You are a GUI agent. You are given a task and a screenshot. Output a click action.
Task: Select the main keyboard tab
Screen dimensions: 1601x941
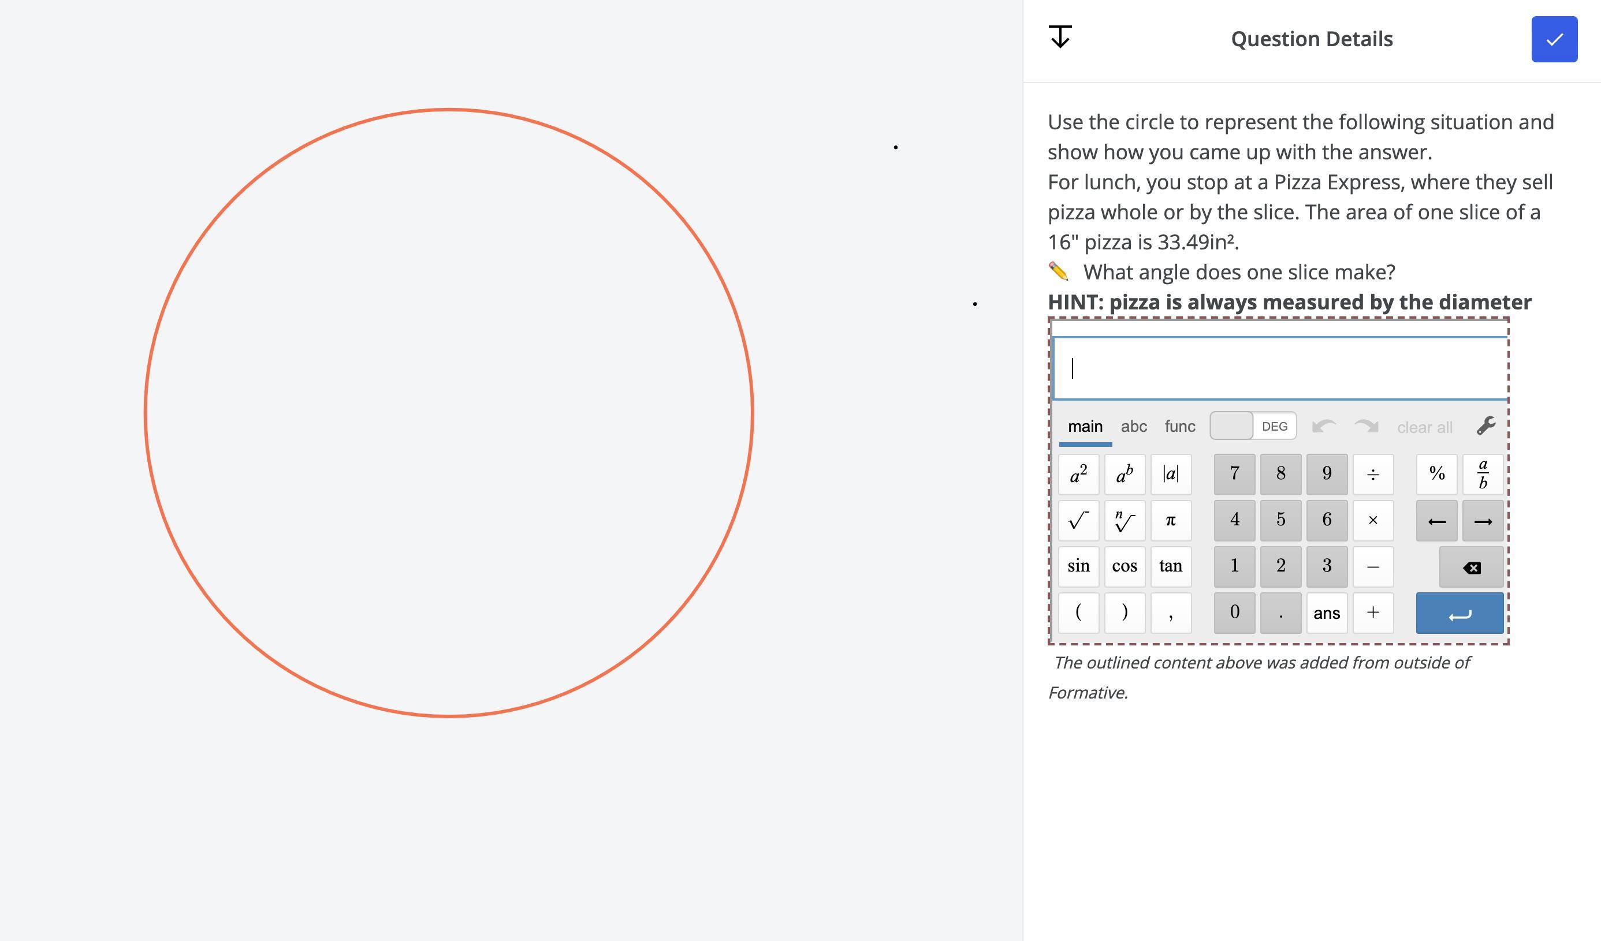1085,426
